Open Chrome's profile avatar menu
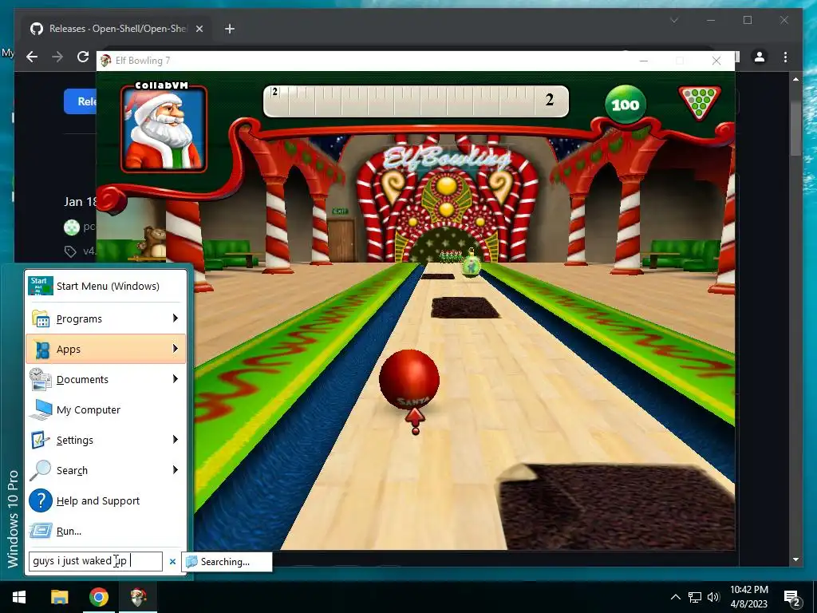Screen dimensions: 817x613 760,57
